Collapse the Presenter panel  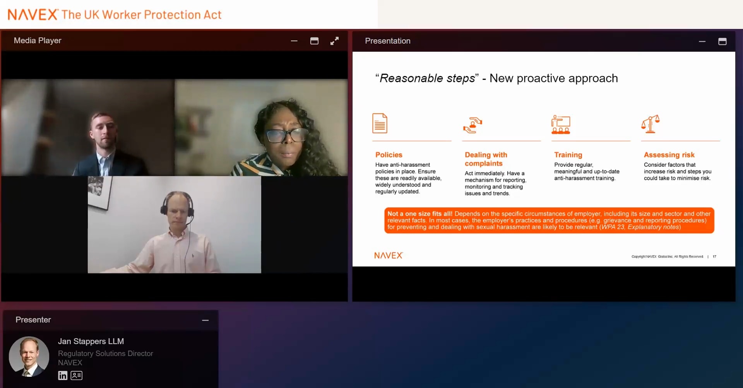coord(205,320)
